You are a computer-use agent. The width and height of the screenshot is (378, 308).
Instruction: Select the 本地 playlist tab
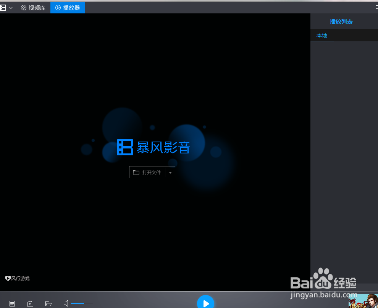(x=322, y=36)
